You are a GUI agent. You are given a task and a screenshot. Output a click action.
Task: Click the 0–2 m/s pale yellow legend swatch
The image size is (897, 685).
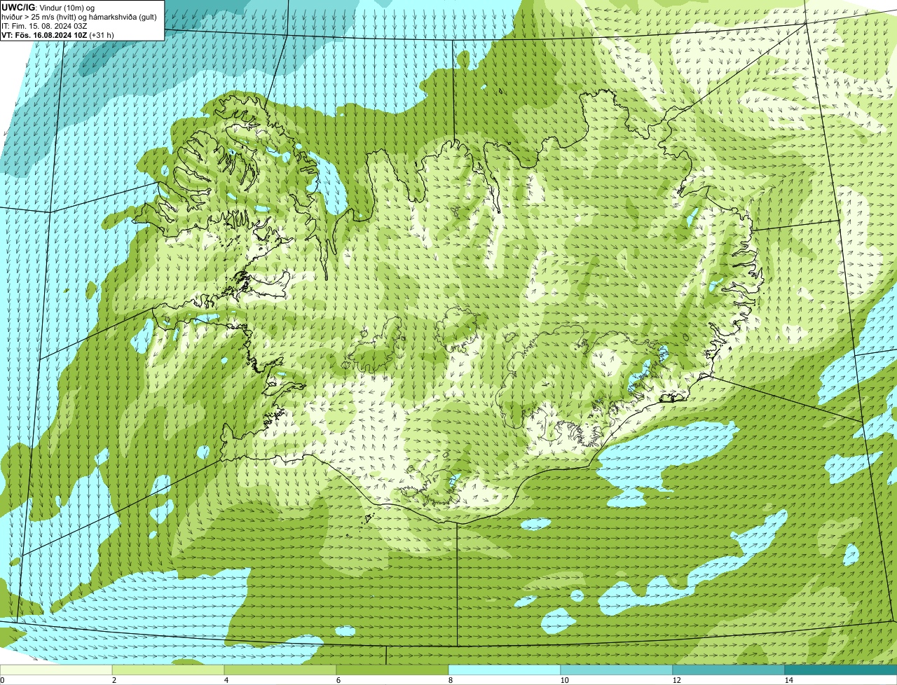tap(56, 670)
